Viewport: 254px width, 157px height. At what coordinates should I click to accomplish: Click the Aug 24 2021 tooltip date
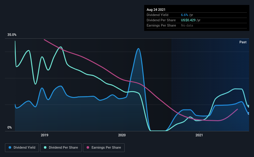coord(156,10)
